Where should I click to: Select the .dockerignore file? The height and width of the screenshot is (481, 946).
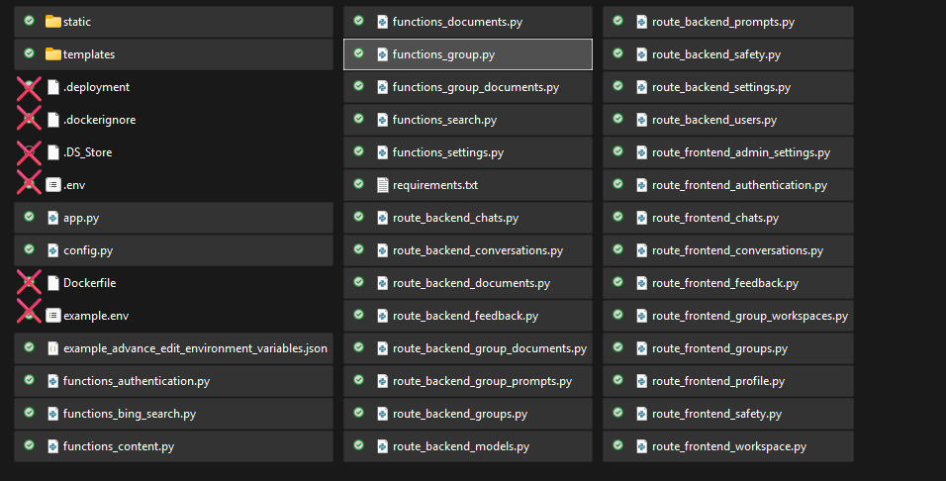pyautogui.click(x=99, y=120)
